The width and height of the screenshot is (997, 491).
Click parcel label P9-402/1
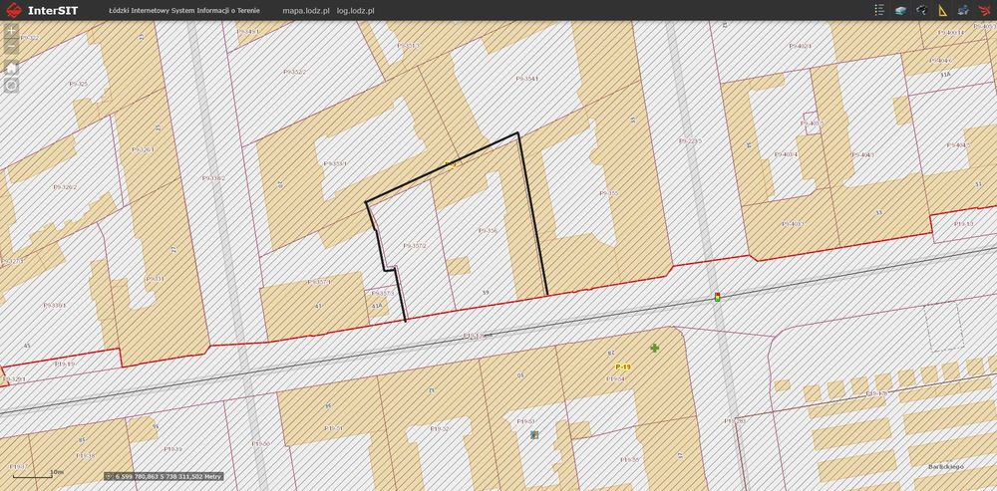point(801,46)
